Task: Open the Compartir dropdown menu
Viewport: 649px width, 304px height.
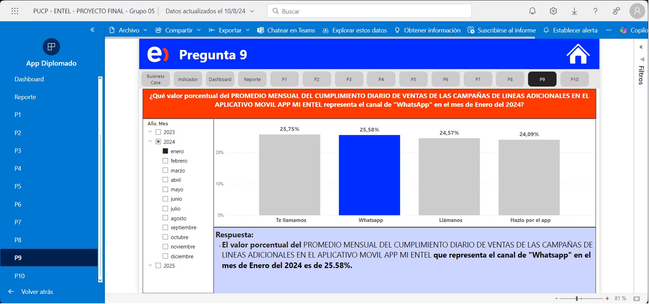Action: (178, 30)
